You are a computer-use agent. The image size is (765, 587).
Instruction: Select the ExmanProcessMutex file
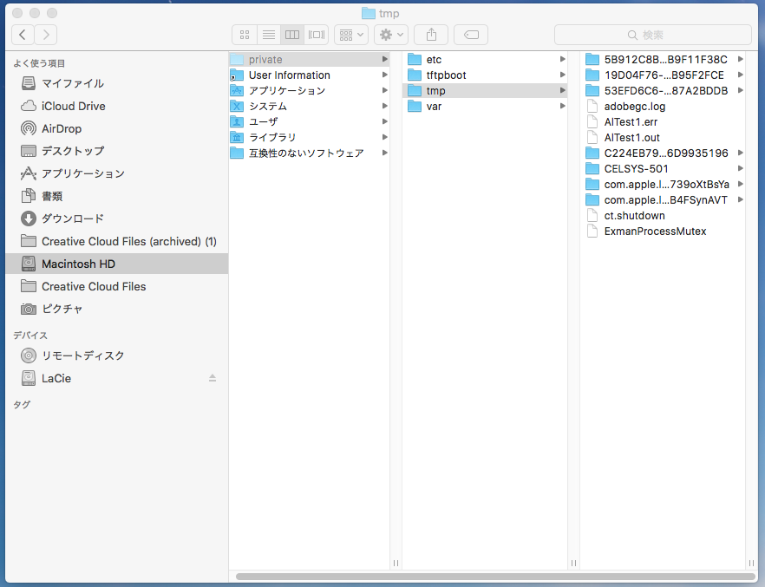click(x=655, y=232)
